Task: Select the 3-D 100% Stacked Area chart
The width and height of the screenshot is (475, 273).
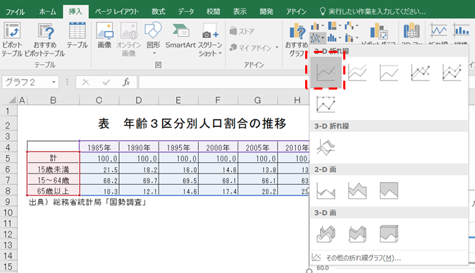Action: 388,234
